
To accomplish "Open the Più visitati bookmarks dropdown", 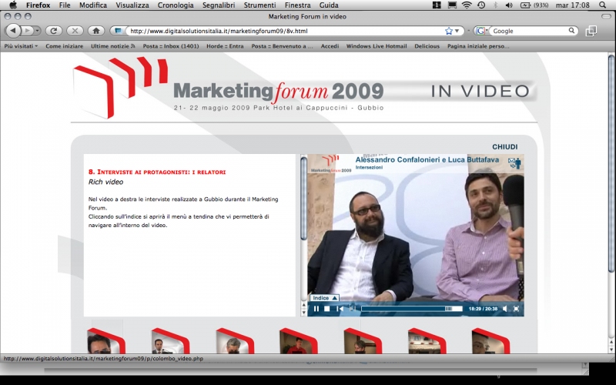I will pyautogui.click(x=21, y=46).
